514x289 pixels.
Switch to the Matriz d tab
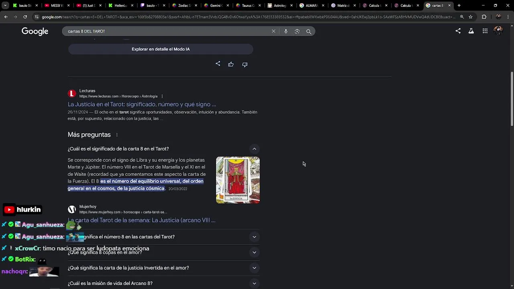[x=343, y=6]
